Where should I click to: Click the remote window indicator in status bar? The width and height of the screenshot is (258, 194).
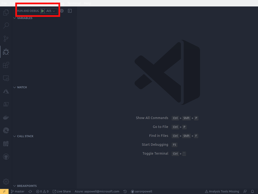point(4,191)
